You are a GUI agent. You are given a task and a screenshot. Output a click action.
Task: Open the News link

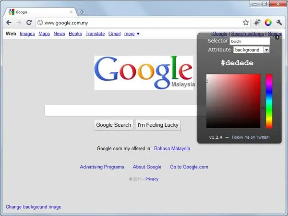pyautogui.click(x=59, y=34)
